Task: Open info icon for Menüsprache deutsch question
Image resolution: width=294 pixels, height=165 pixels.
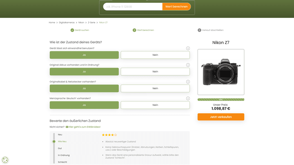Action: tap(188, 99)
